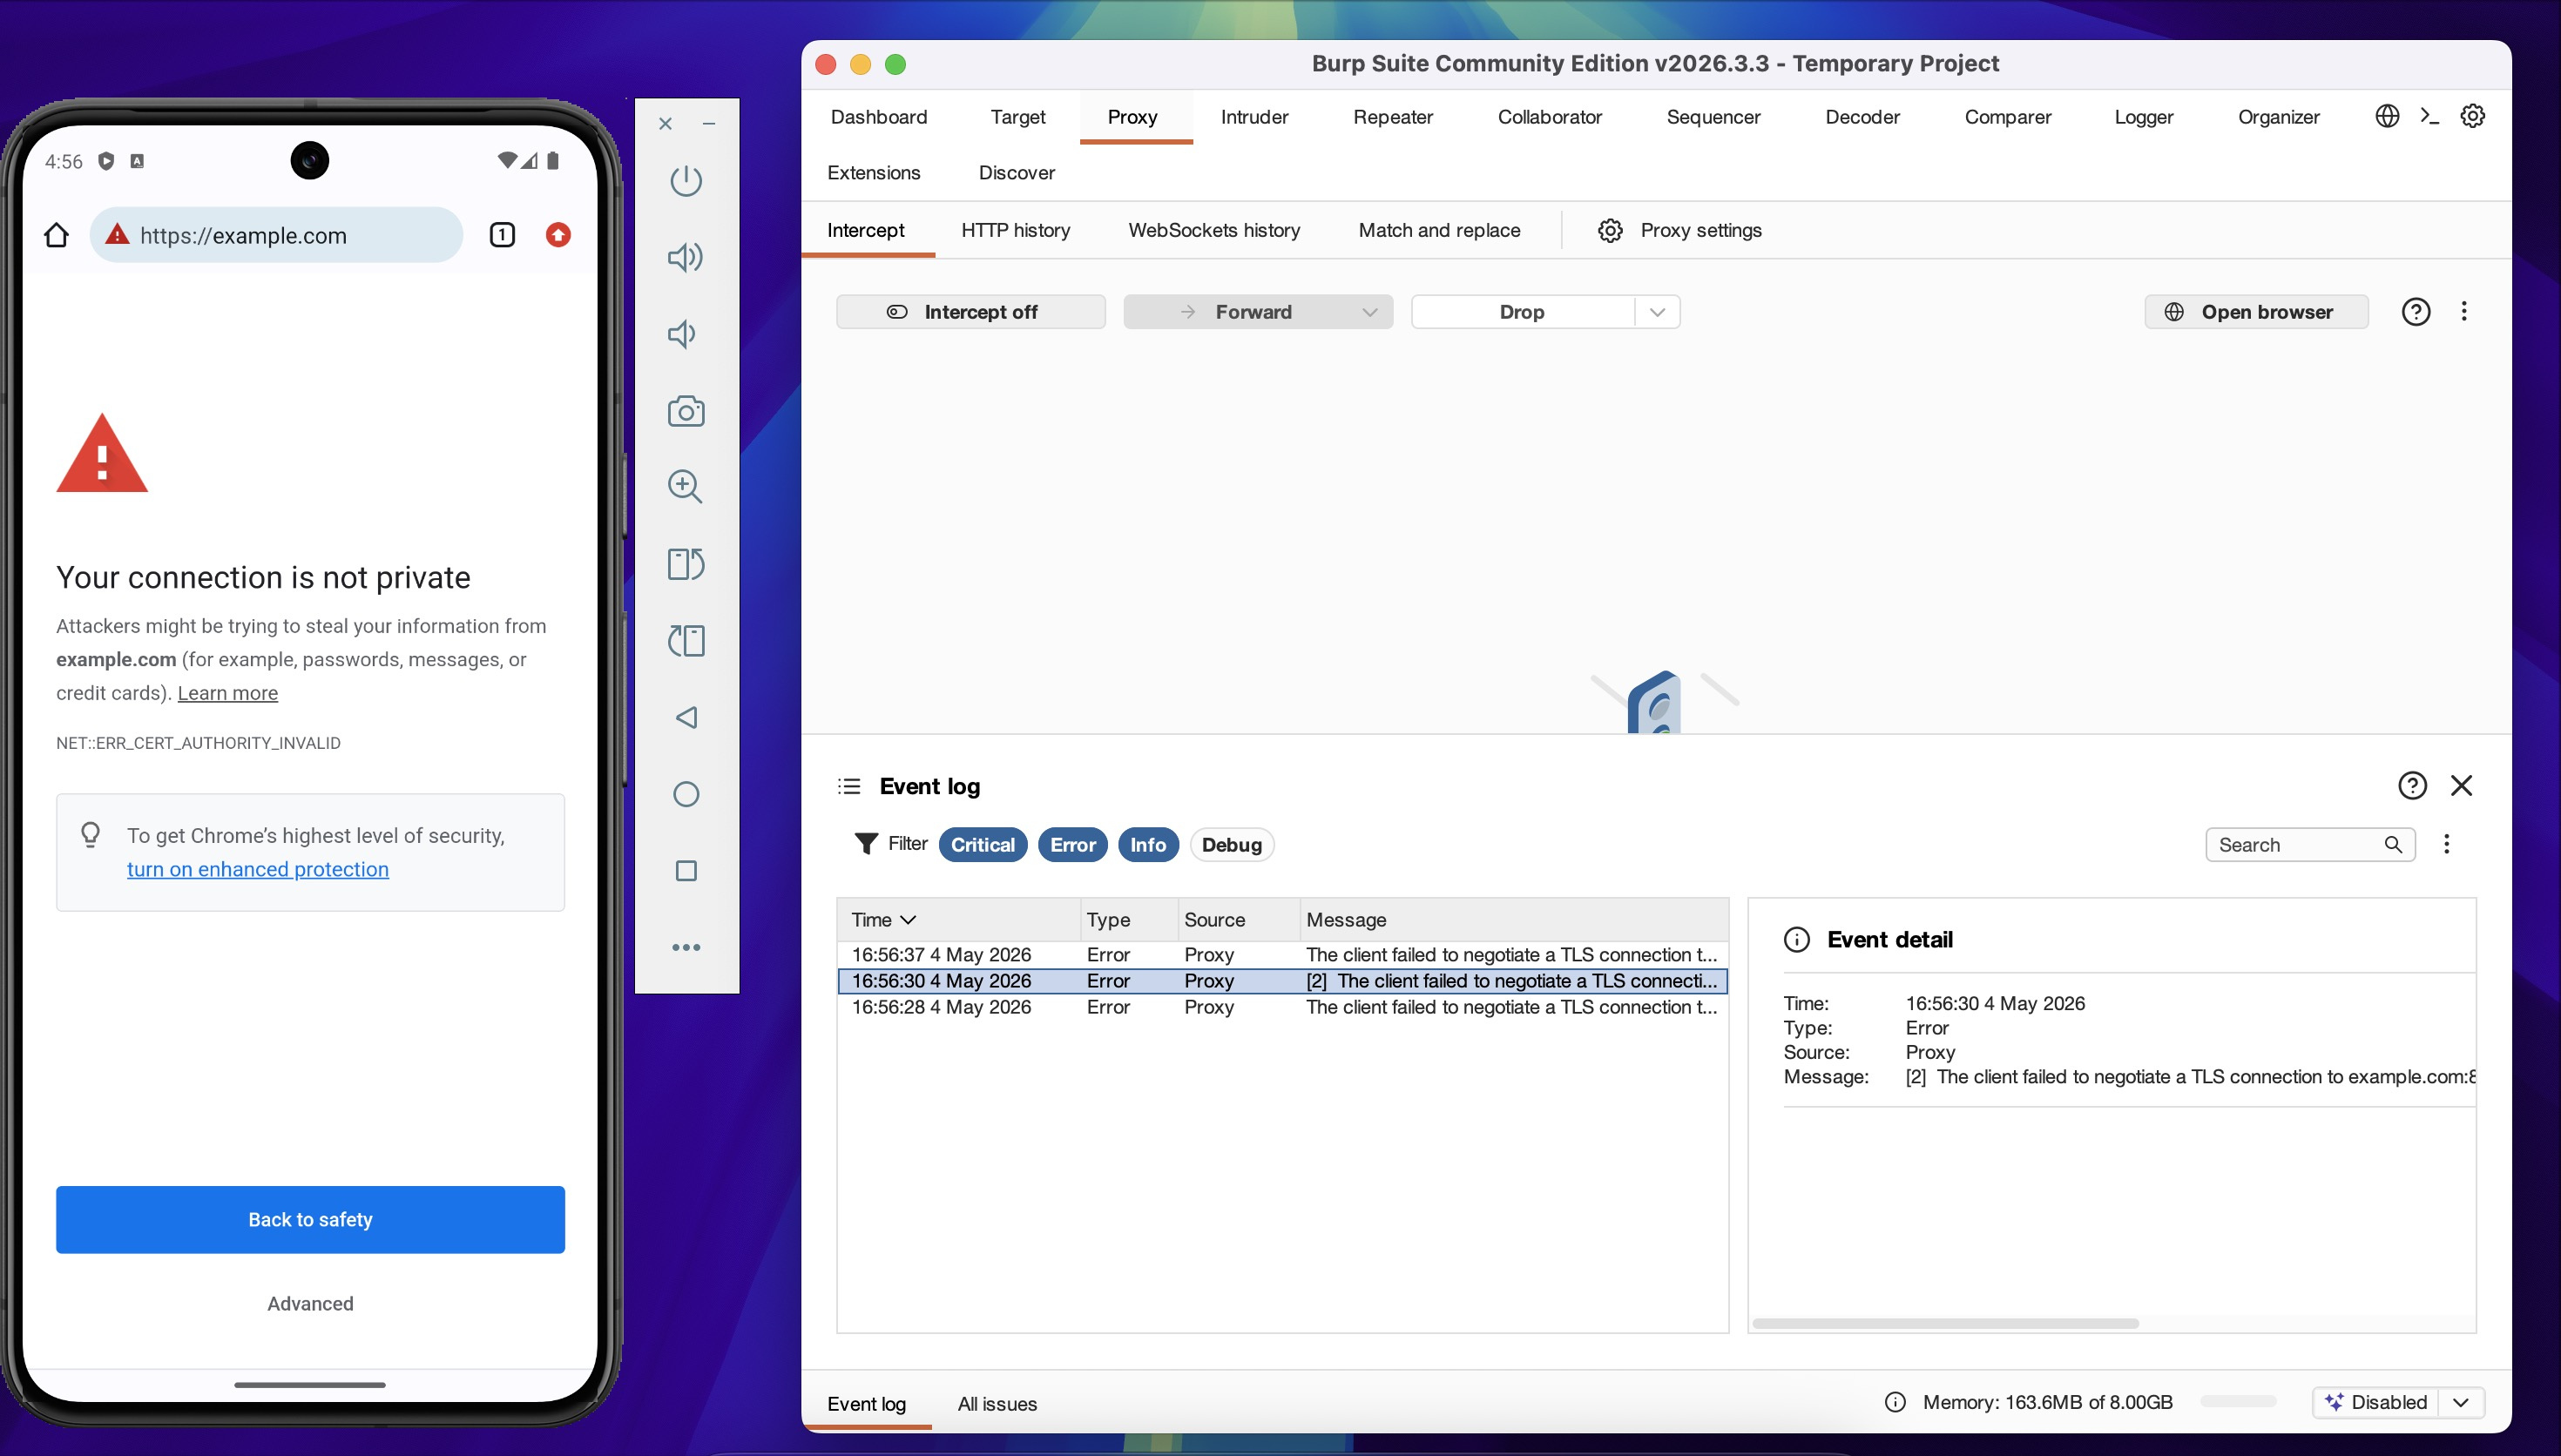Open Intercept toolbar kebab menu
The width and height of the screenshot is (2561, 1456).
[2464, 312]
